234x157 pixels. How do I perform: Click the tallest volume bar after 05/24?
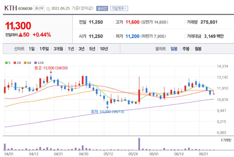(139, 144)
